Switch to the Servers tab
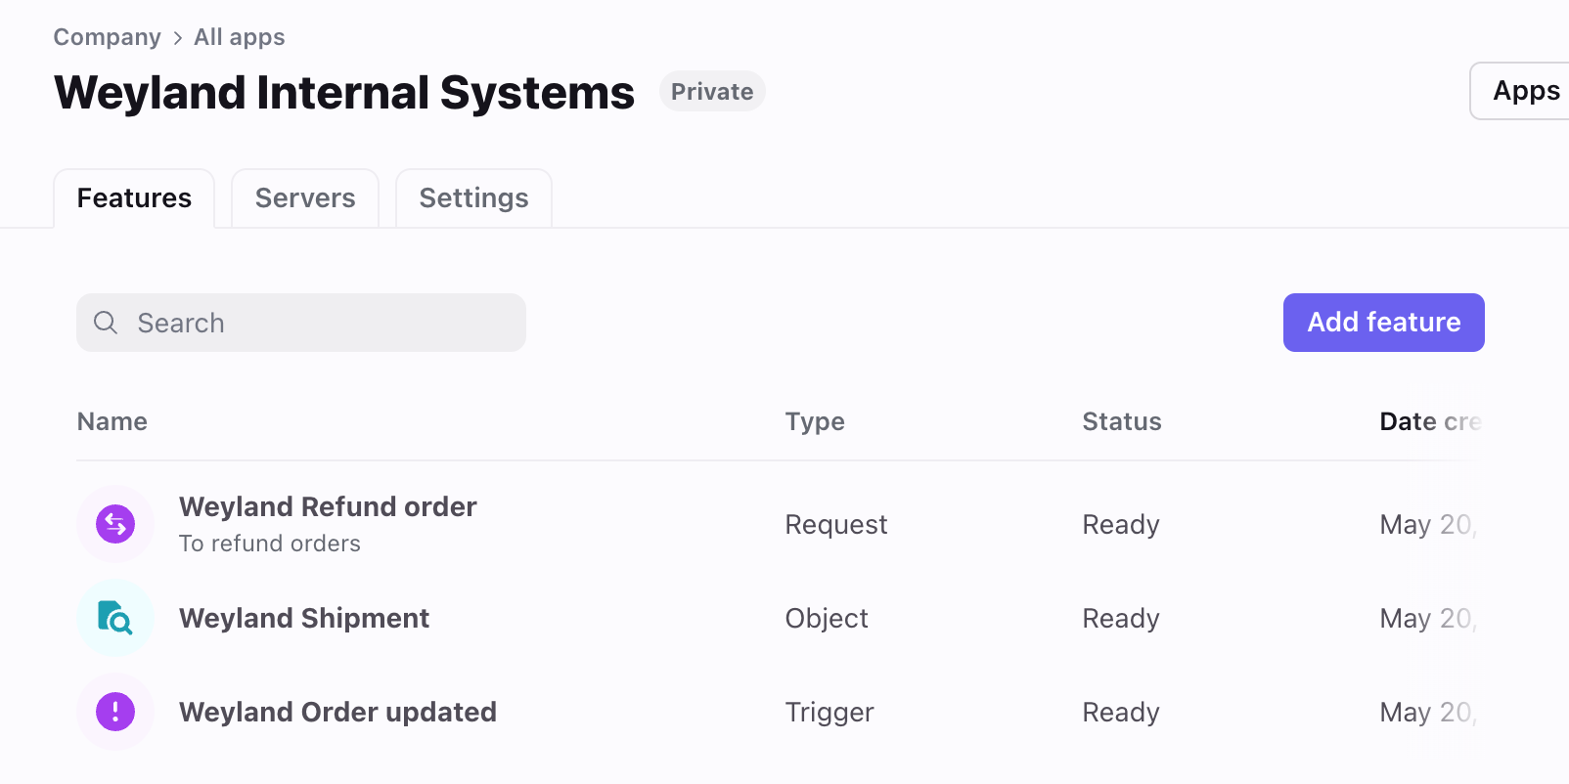Image resolution: width=1569 pixels, height=784 pixels. point(305,198)
